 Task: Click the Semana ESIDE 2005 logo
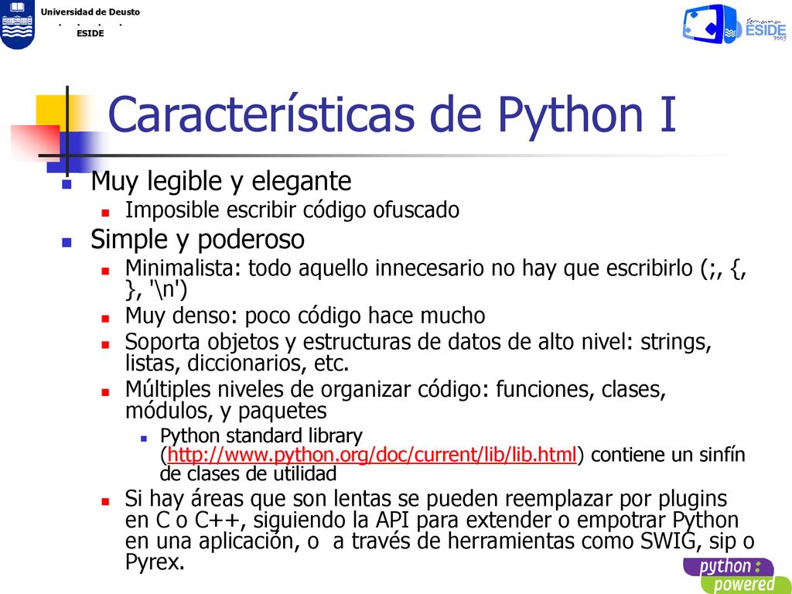[x=735, y=23]
